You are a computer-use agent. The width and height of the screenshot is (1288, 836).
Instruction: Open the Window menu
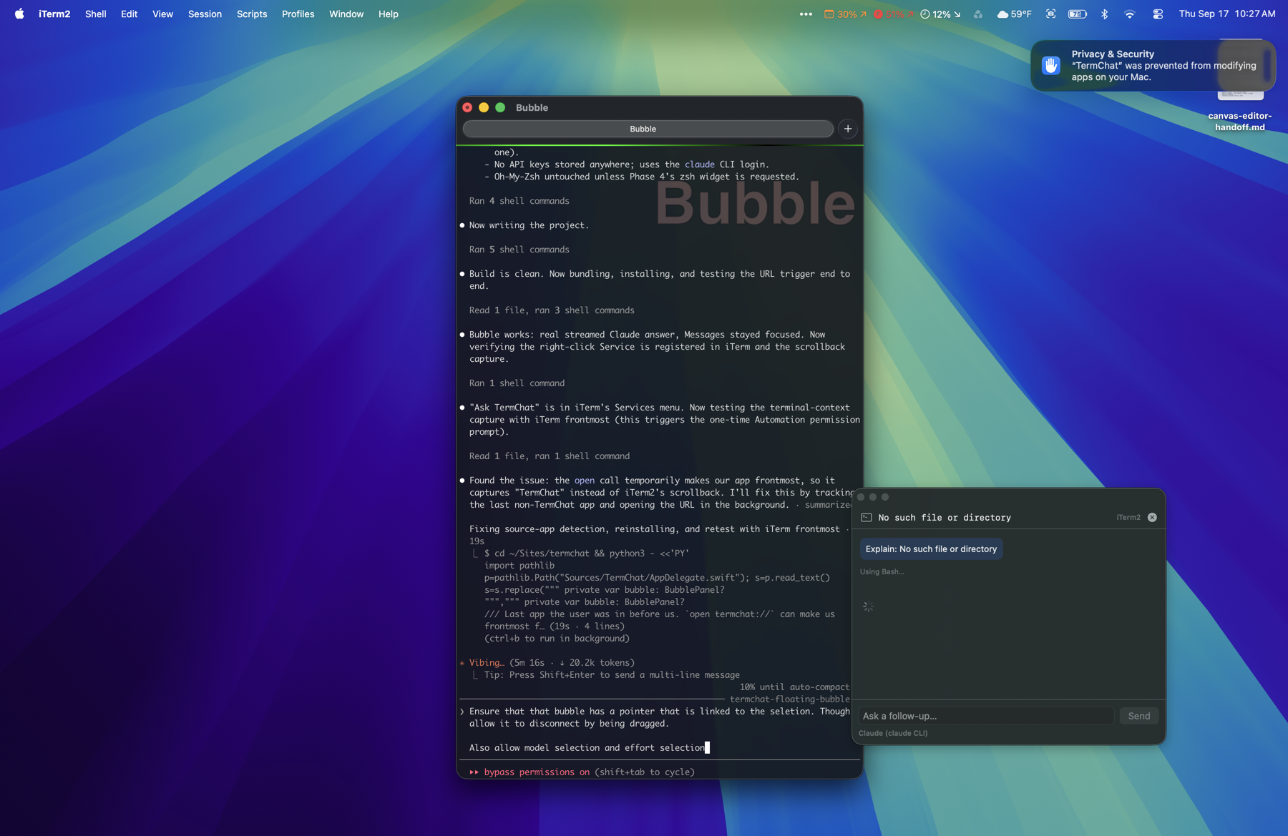click(x=346, y=14)
